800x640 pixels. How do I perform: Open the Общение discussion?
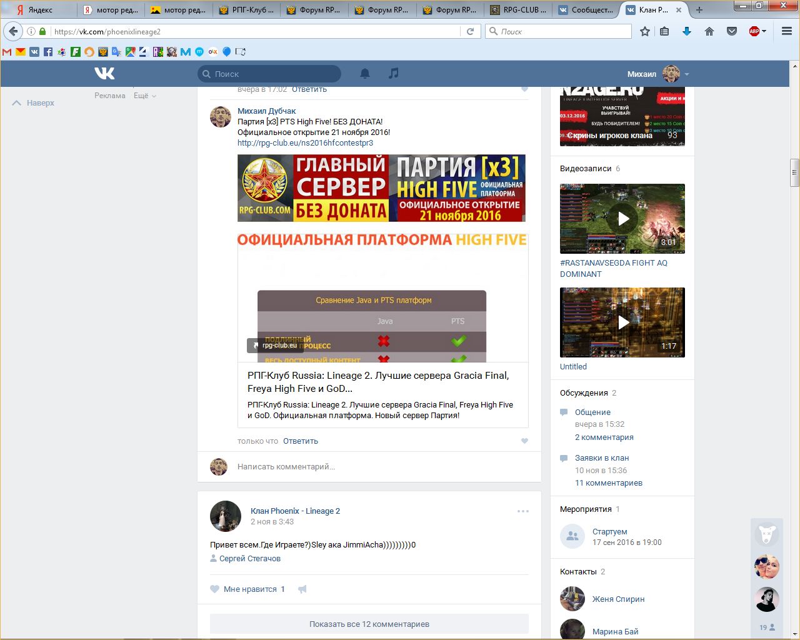pos(592,412)
